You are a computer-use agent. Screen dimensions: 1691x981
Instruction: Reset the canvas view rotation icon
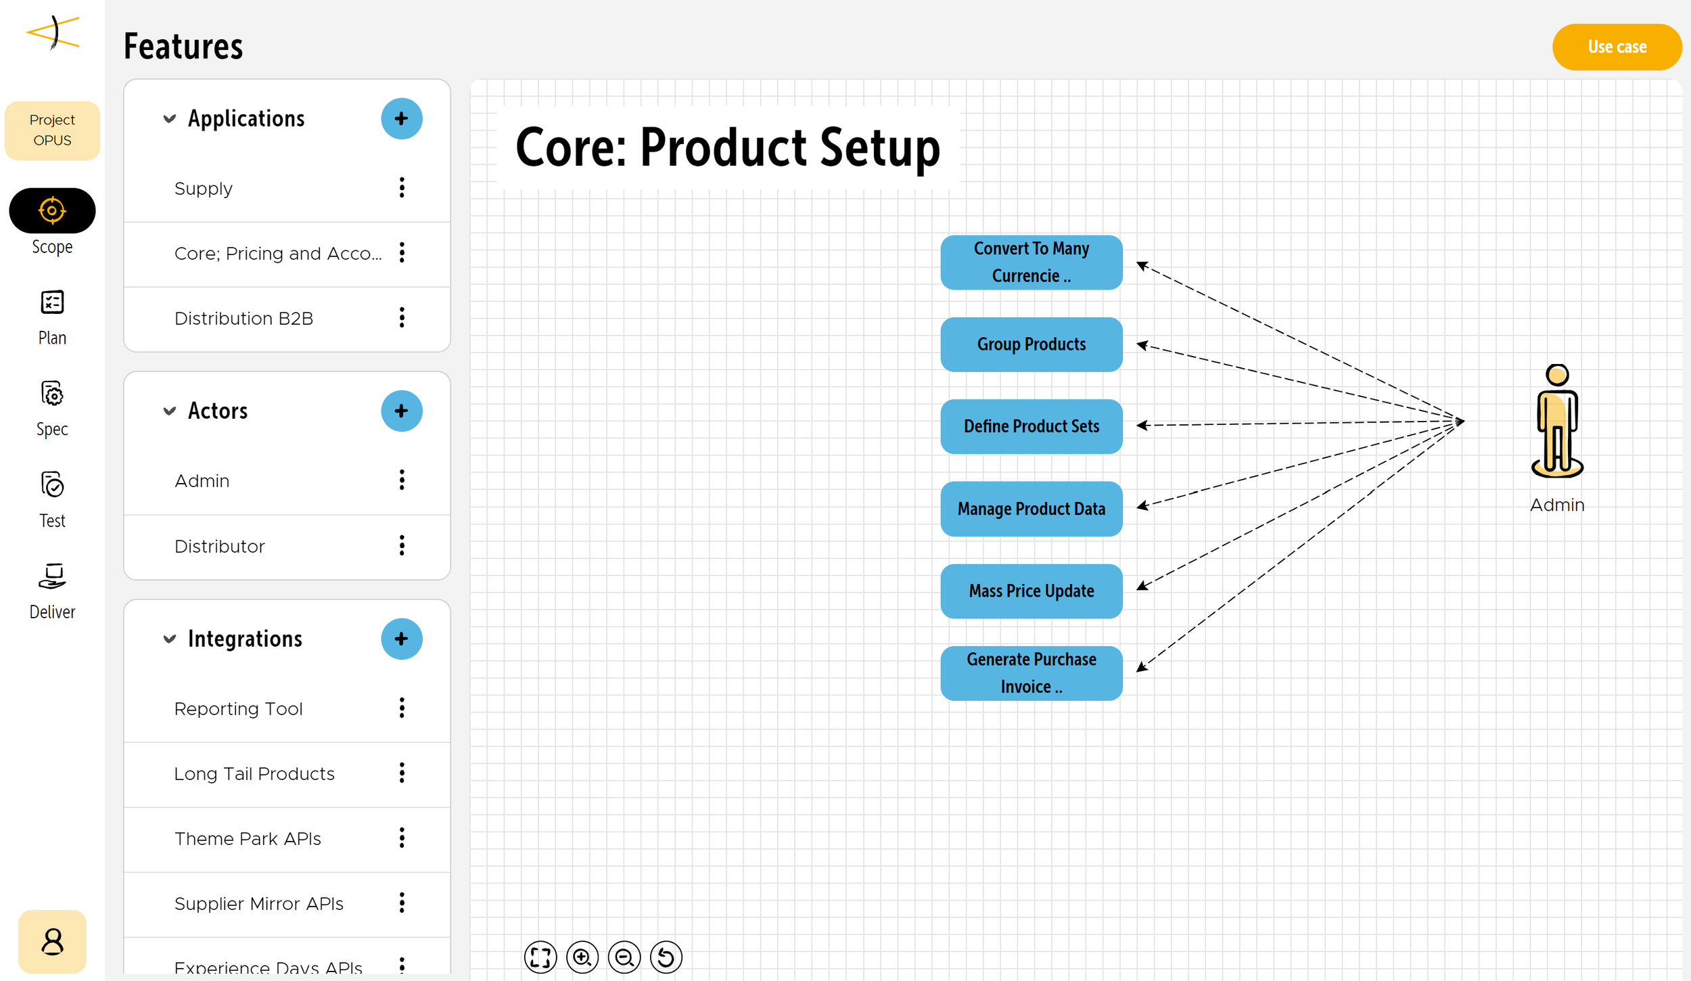666,957
